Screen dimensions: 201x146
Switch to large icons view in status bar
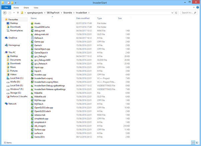coord(197,143)
